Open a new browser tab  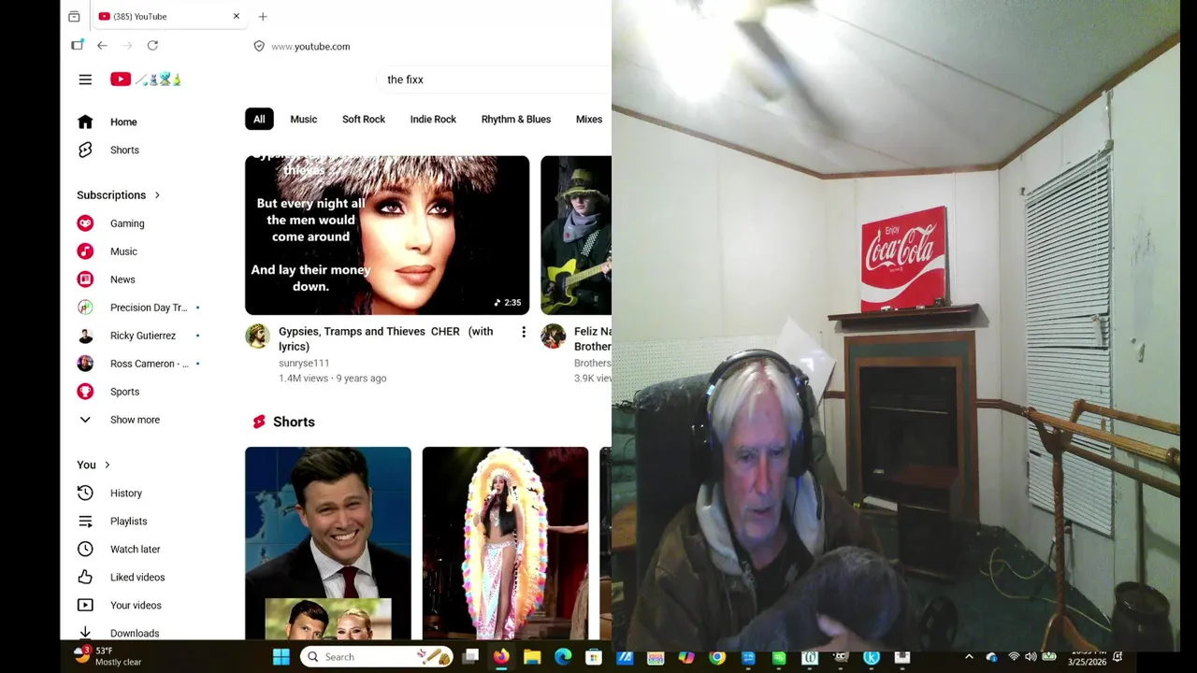pos(263,16)
